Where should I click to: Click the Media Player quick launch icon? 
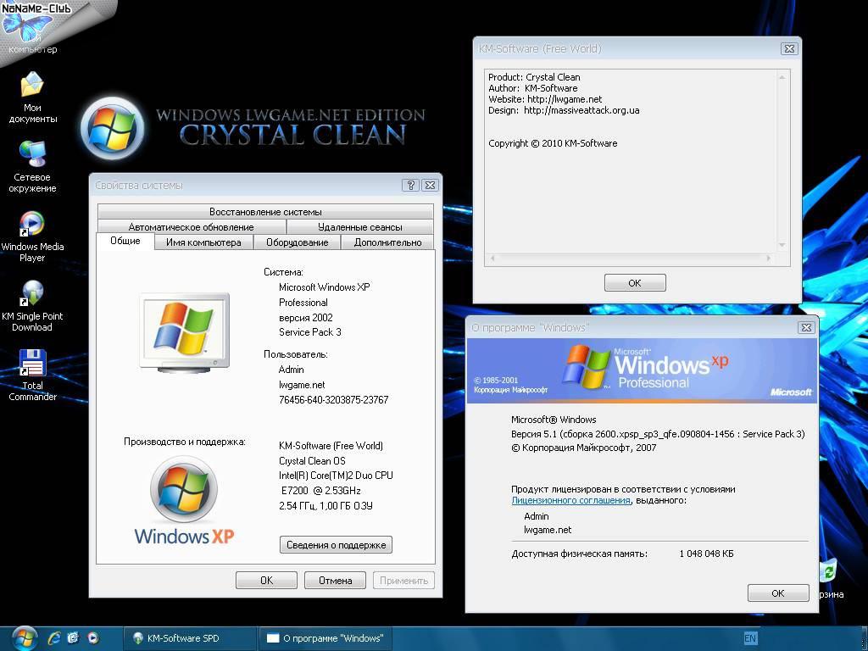[92, 637]
